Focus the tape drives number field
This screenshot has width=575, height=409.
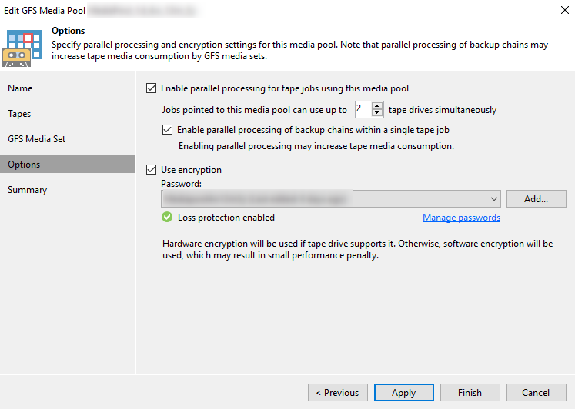[x=363, y=109]
